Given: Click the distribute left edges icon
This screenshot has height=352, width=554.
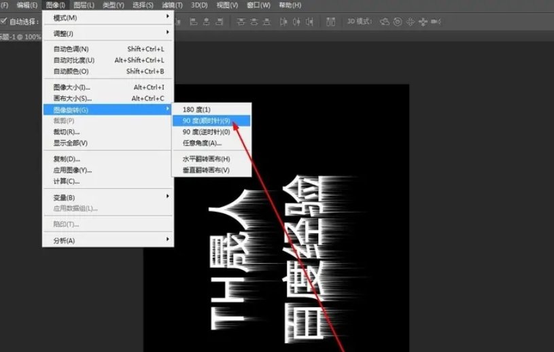Looking at the screenshot, I should coord(283,22).
